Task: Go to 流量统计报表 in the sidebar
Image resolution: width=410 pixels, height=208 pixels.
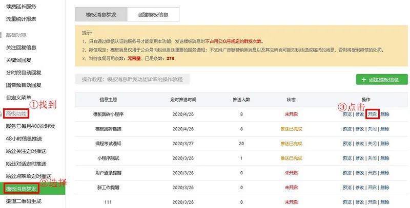Action: (21, 19)
